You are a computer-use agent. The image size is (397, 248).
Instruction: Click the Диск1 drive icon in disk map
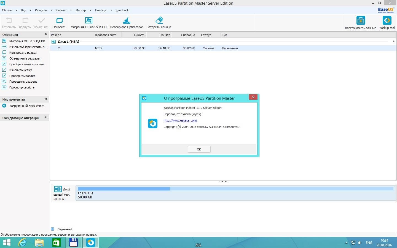point(58,189)
